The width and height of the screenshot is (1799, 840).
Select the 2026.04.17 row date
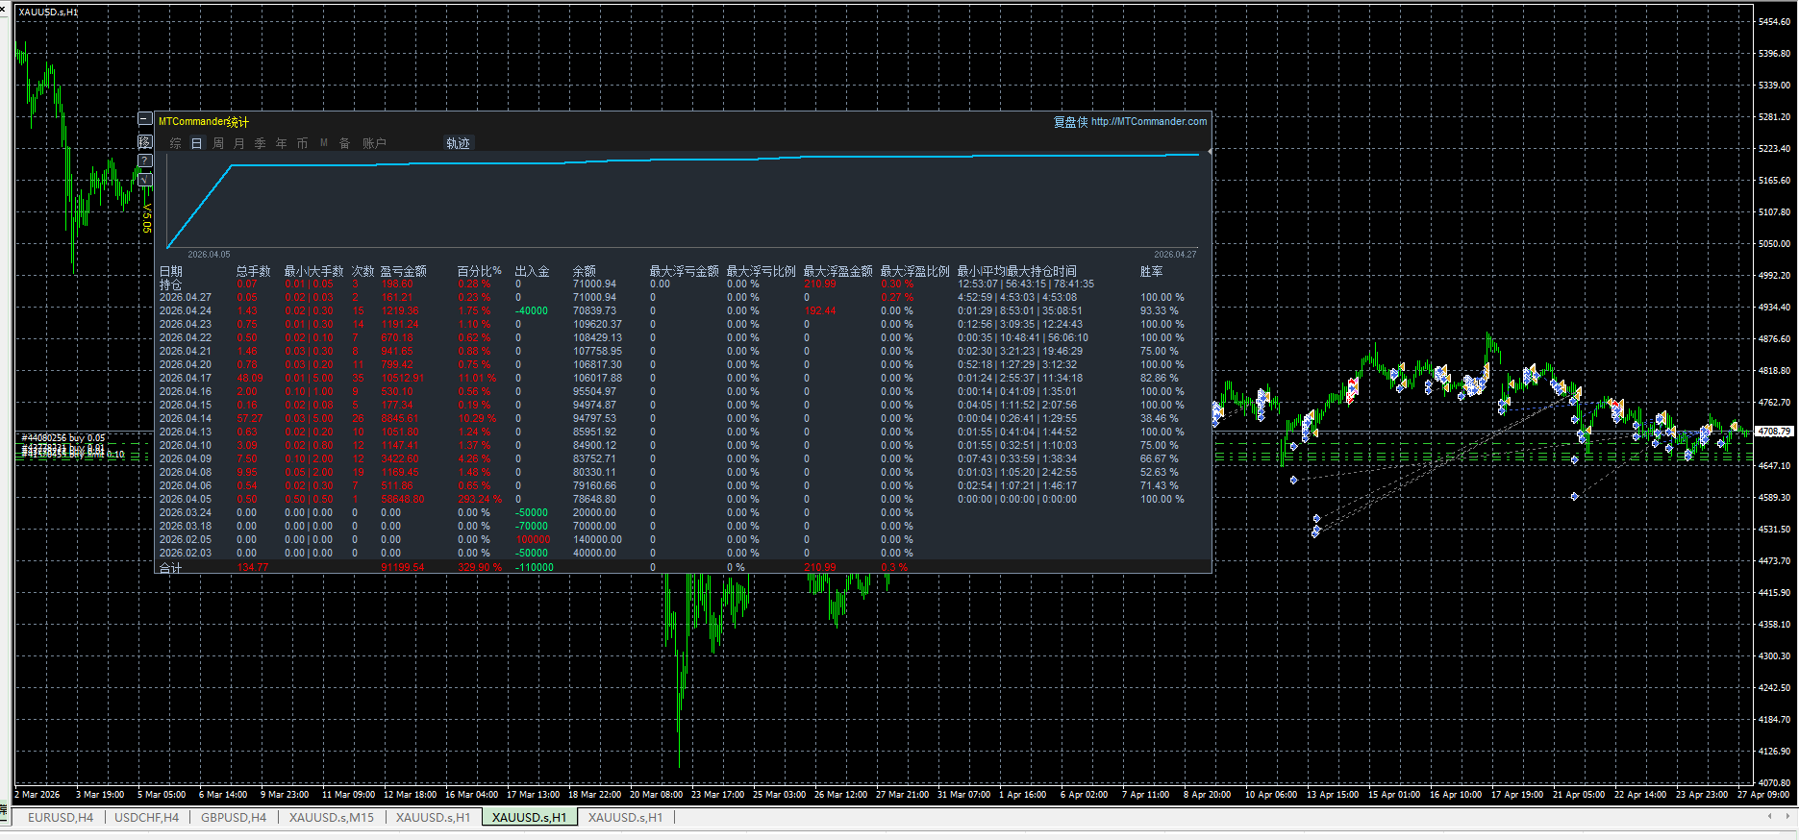186,379
